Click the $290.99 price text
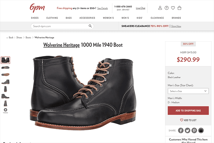Viewport: 214px width, 143px height. pyautogui.click(x=188, y=60)
